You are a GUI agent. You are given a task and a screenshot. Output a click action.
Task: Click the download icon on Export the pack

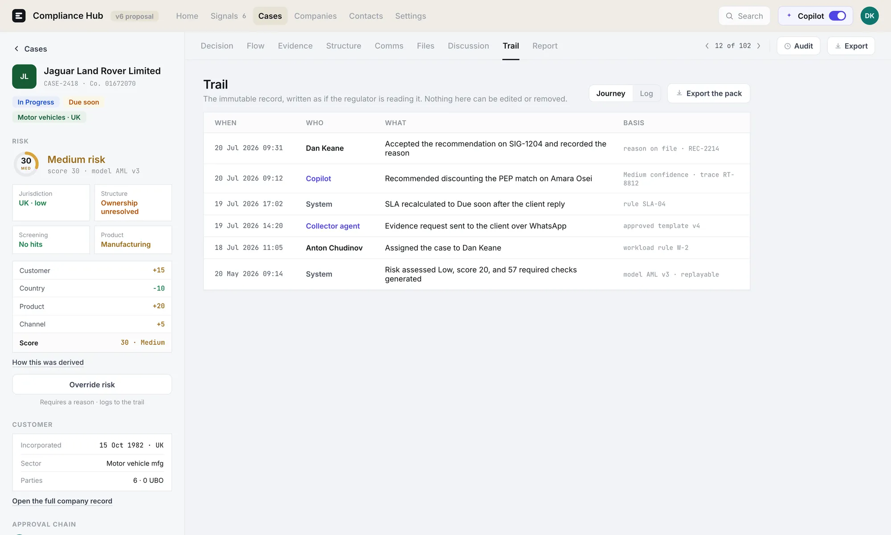tap(679, 93)
